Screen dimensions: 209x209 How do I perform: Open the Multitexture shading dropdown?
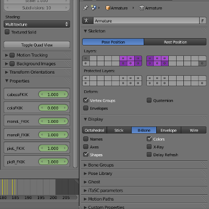(37, 24)
